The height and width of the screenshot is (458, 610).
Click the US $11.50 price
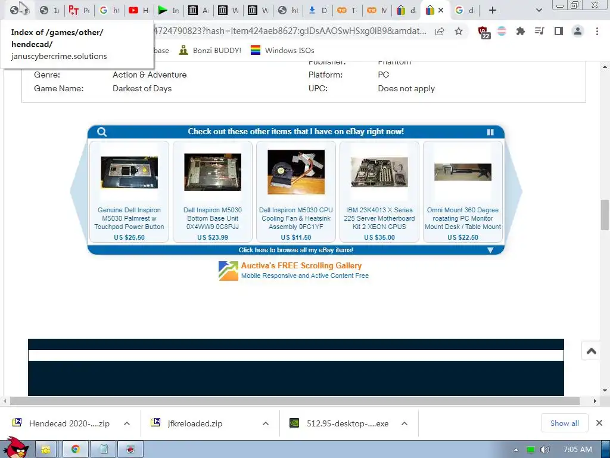[x=296, y=237]
